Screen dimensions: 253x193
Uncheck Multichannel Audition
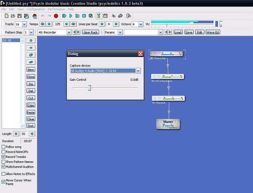(3, 166)
